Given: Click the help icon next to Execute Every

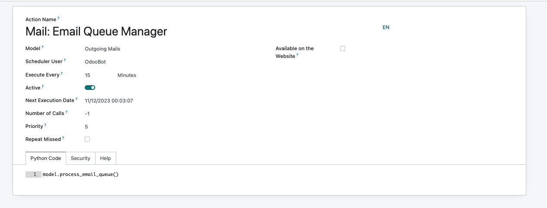Looking at the screenshot, I should pyautogui.click(x=62, y=74).
